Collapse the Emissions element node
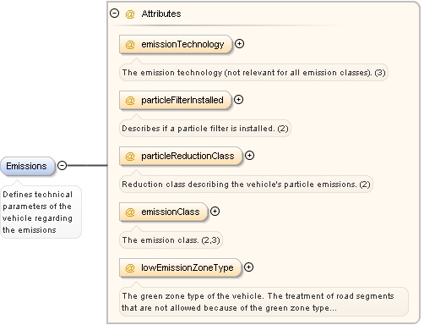 tap(62, 165)
